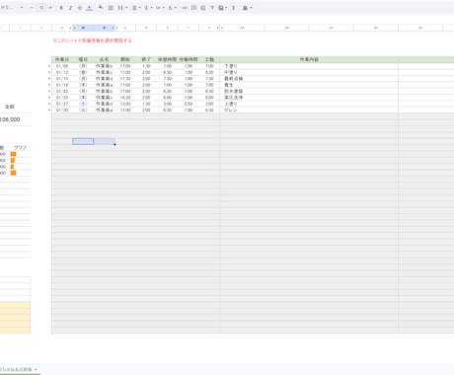454x375 pixels.
Task: Click the date cell 01/30
Action: [x=62, y=110]
